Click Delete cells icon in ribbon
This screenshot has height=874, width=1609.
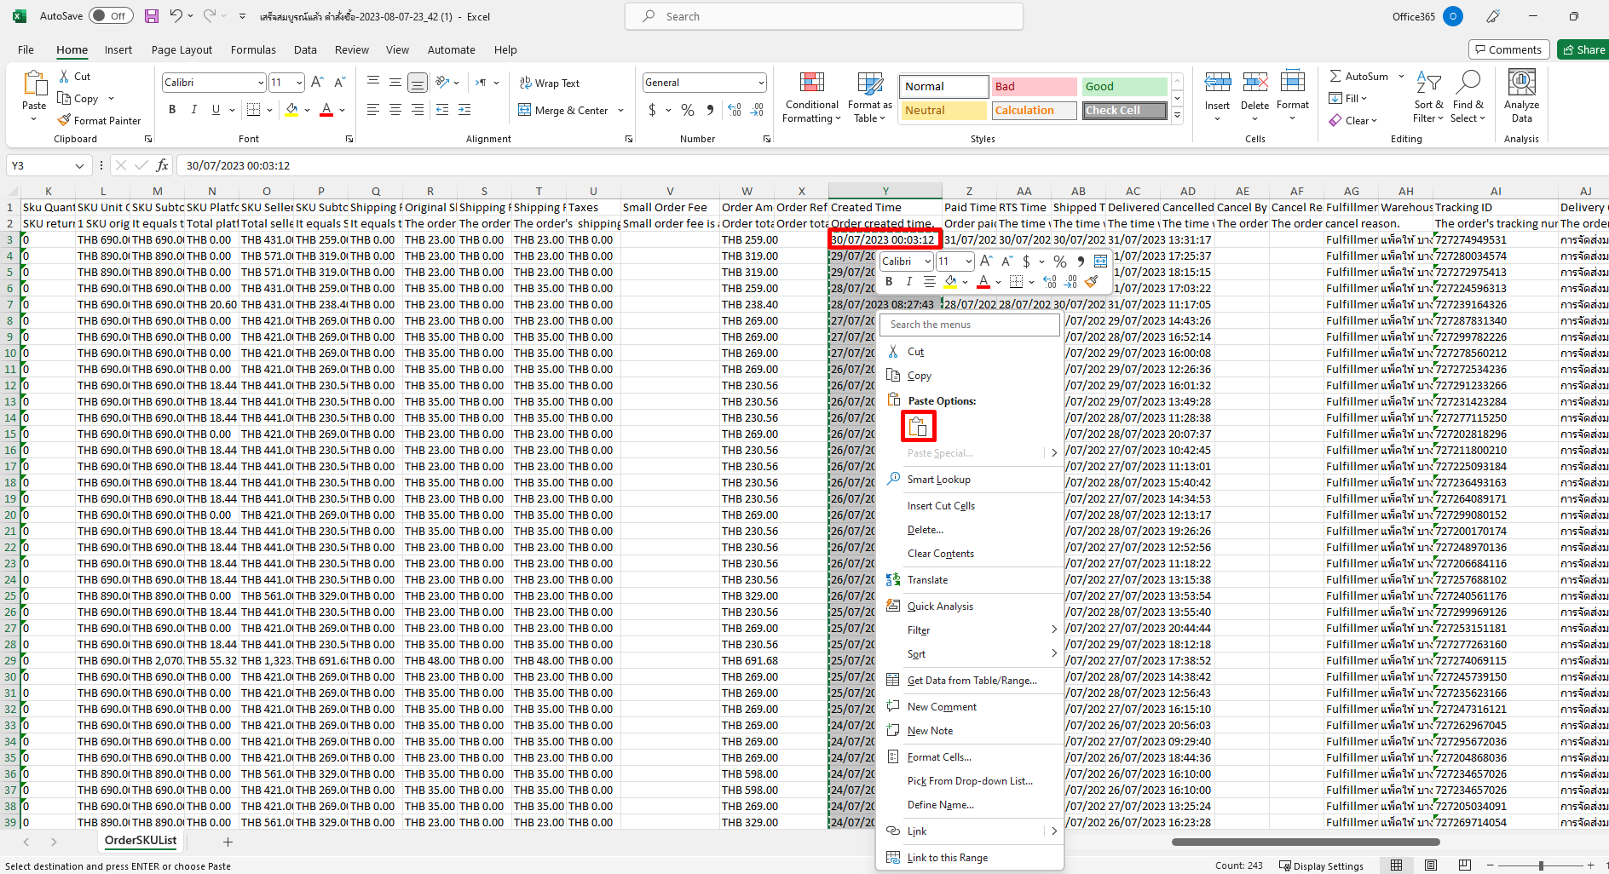click(x=1254, y=83)
